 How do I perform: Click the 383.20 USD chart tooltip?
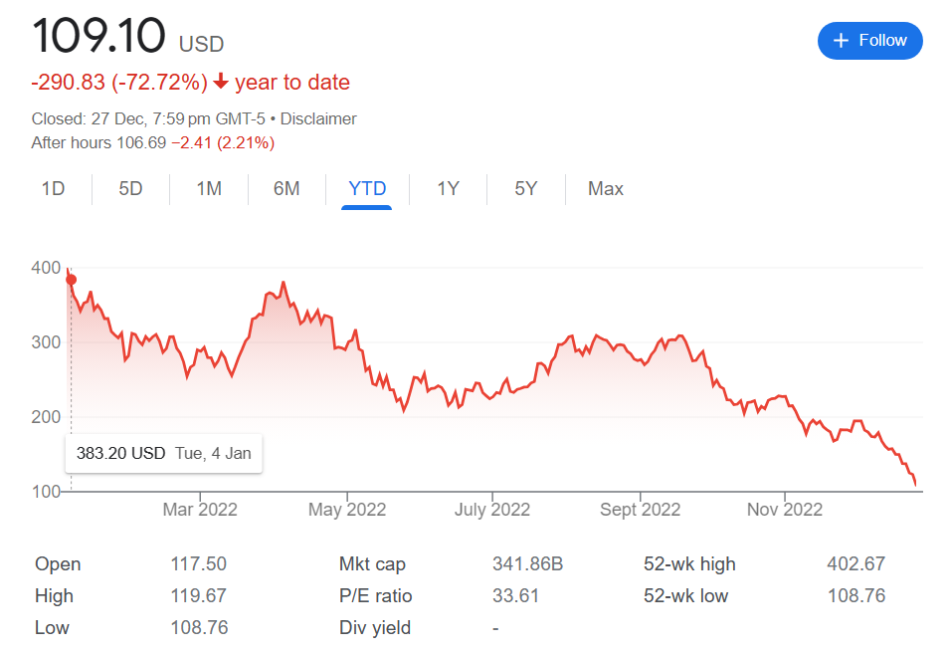coord(164,454)
